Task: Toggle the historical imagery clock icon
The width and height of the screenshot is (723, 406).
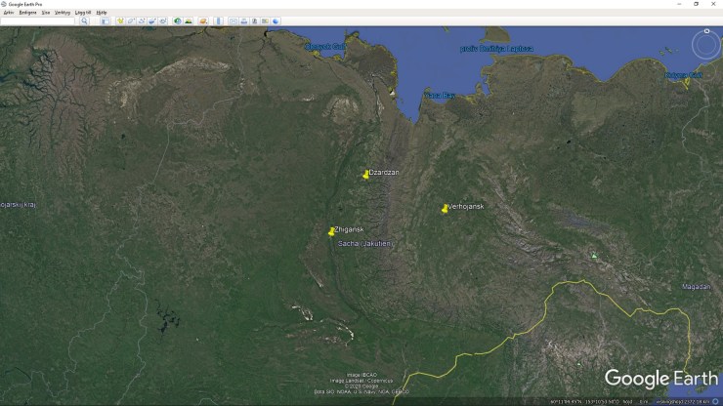Action: (177, 20)
